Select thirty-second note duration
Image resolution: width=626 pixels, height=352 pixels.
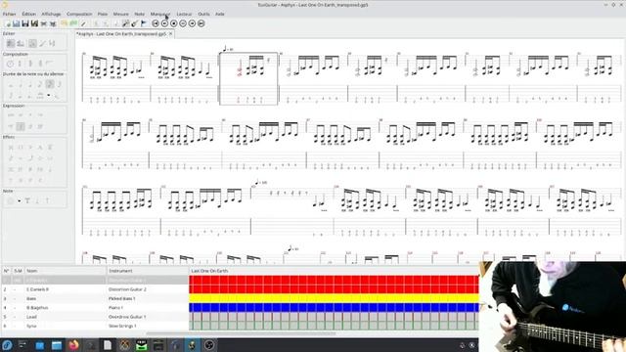[60, 84]
